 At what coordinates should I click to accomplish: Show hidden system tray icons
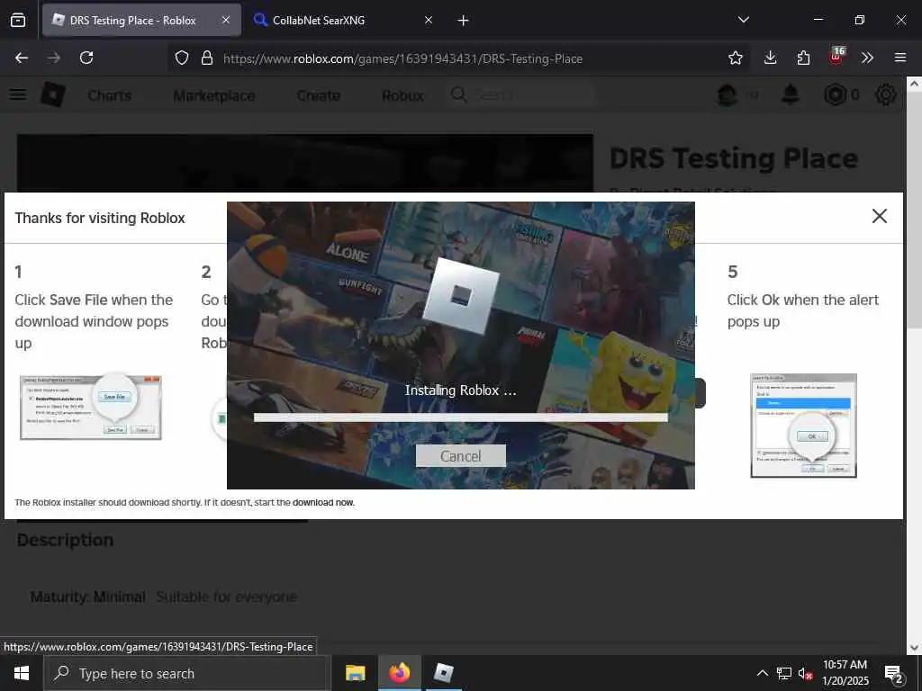click(x=762, y=673)
